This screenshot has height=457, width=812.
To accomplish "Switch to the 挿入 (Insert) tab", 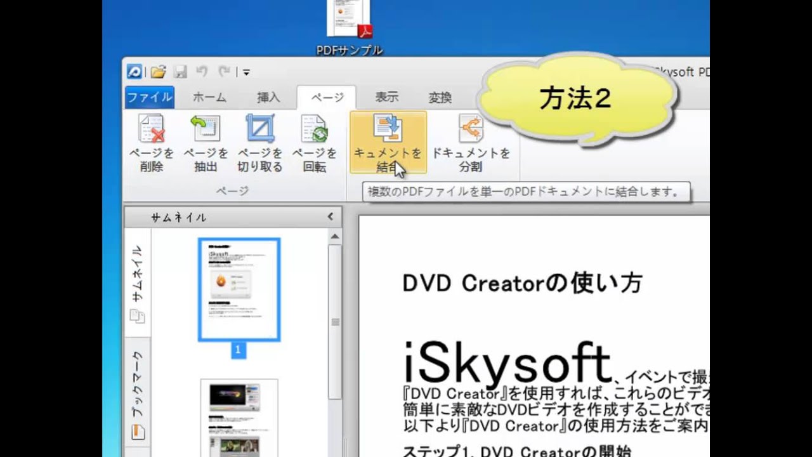I will coord(268,97).
